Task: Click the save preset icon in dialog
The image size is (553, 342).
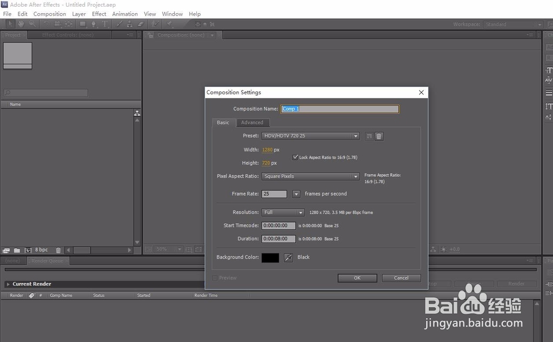Action: click(x=369, y=136)
